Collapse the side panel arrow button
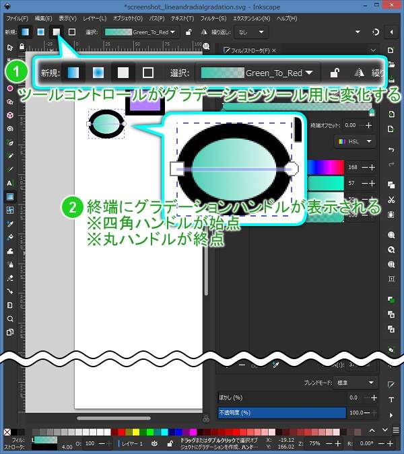 [391, 32]
